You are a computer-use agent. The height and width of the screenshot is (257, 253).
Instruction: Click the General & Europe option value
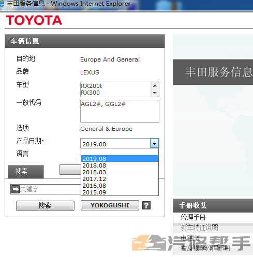click(x=106, y=129)
